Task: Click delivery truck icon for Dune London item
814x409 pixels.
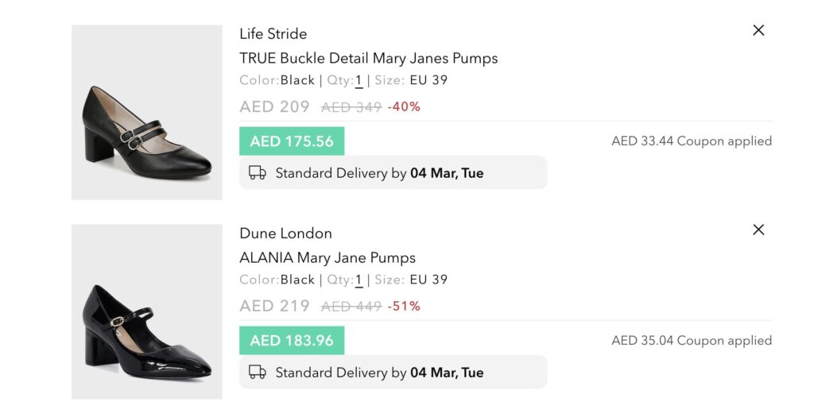Action: (x=257, y=372)
